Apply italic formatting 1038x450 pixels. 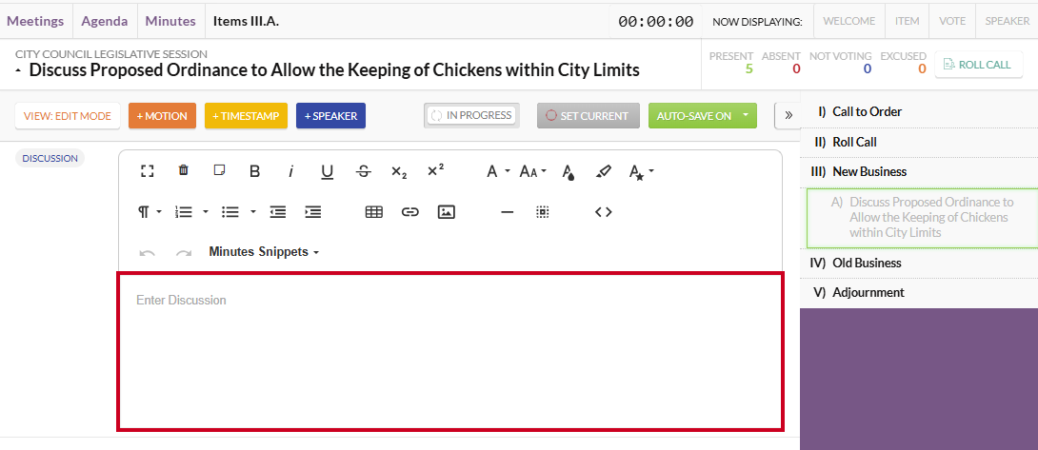pyautogui.click(x=290, y=171)
